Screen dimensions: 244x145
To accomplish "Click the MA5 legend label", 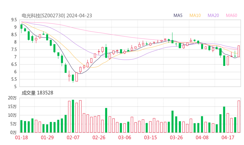I will tap(178, 15).
